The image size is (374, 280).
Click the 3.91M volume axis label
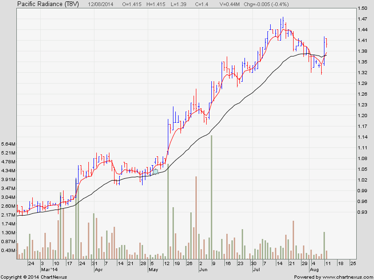coord(8,180)
